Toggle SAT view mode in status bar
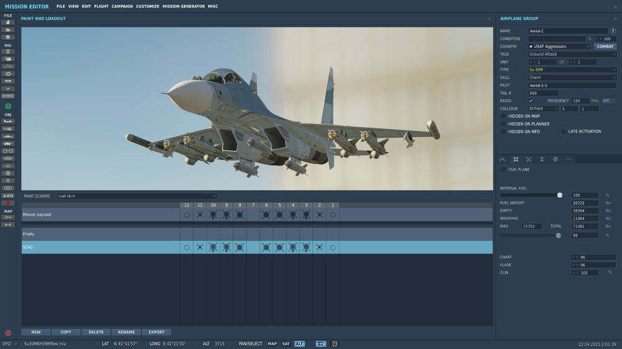The width and height of the screenshot is (622, 349). click(285, 344)
